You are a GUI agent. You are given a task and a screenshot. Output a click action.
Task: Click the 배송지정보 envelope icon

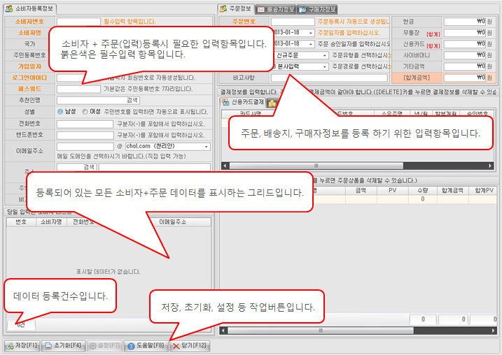point(261,10)
